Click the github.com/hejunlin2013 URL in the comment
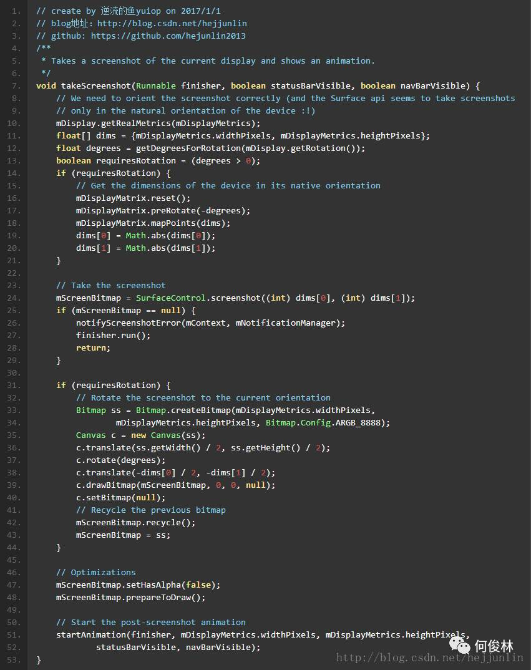This screenshot has height=670, width=531. (x=168, y=36)
